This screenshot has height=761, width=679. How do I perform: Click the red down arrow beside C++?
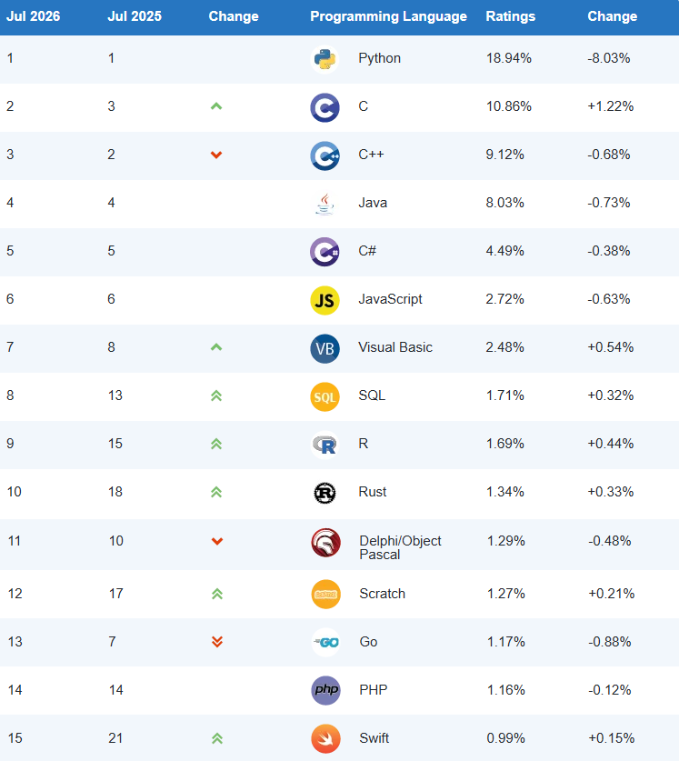(x=216, y=155)
